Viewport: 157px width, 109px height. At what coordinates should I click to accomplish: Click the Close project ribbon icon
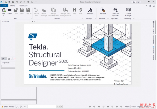(x=16, y=11)
